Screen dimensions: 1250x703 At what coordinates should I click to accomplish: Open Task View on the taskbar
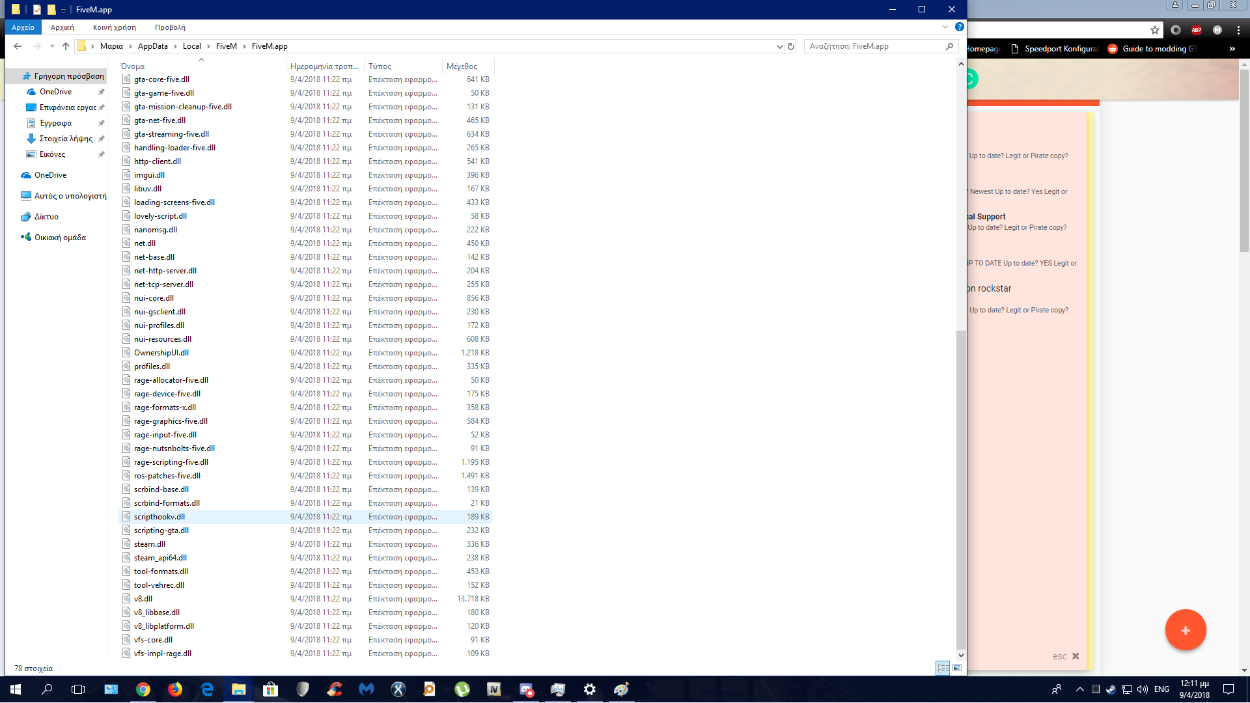click(78, 689)
